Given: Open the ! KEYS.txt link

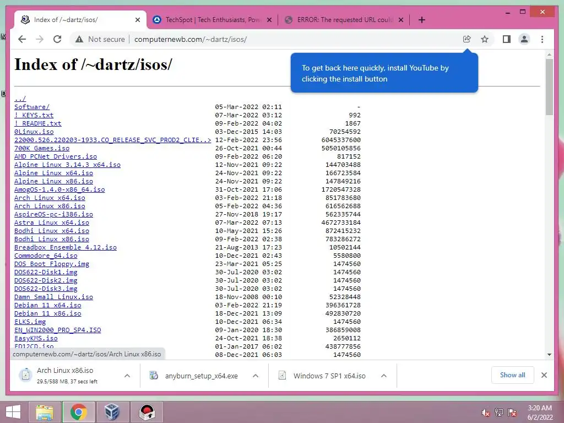Looking at the screenshot, I should click(34, 115).
